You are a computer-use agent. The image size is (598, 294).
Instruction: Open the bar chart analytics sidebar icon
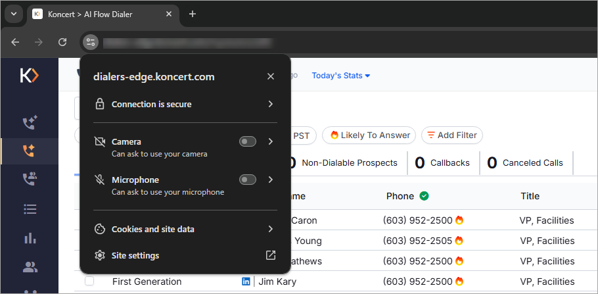30,237
